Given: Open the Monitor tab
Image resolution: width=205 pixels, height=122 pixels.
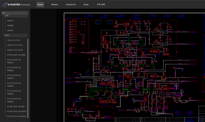Looking at the screenshot, I should pyautogui.click(x=55, y=5).
